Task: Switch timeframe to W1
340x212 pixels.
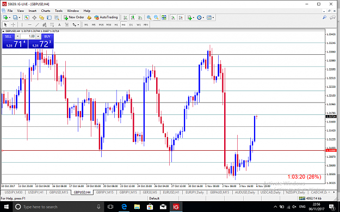Action: (x=138, y=24)
